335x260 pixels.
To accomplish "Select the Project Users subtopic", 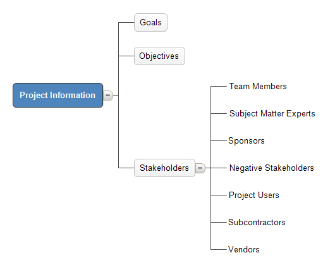I will (x=254, y=195).
